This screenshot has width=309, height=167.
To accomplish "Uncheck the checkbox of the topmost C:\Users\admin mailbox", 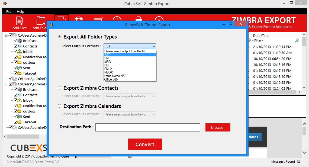I will point(11,35).
